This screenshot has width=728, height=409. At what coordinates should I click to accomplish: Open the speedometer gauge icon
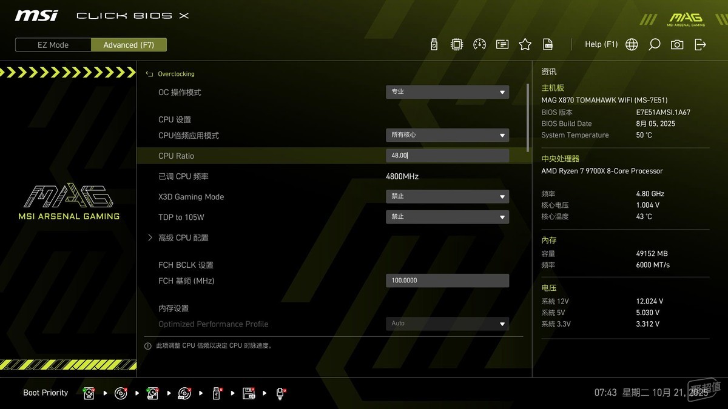tap(479, 44)
